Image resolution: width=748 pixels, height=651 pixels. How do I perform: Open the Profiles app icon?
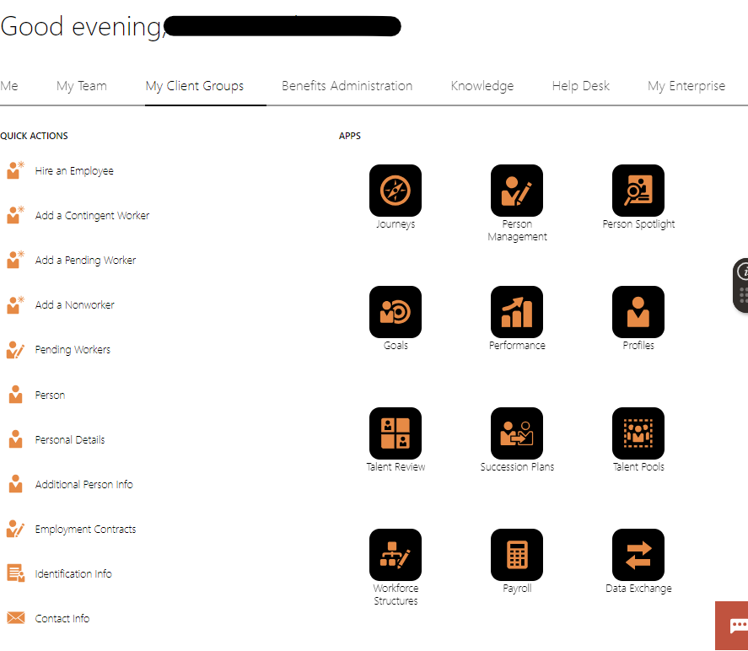[x=638, y=312]
